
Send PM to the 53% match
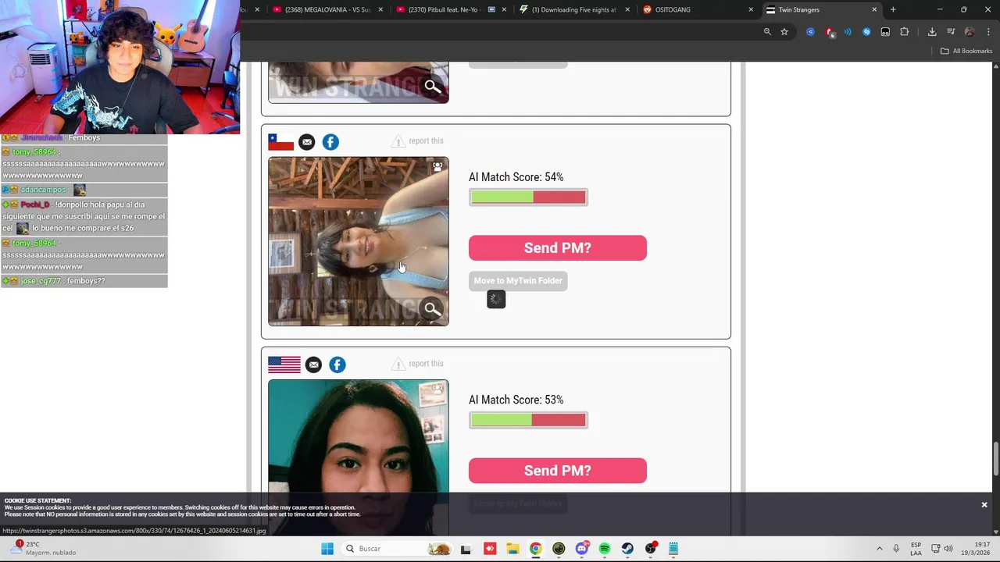(x=558, y=471)
